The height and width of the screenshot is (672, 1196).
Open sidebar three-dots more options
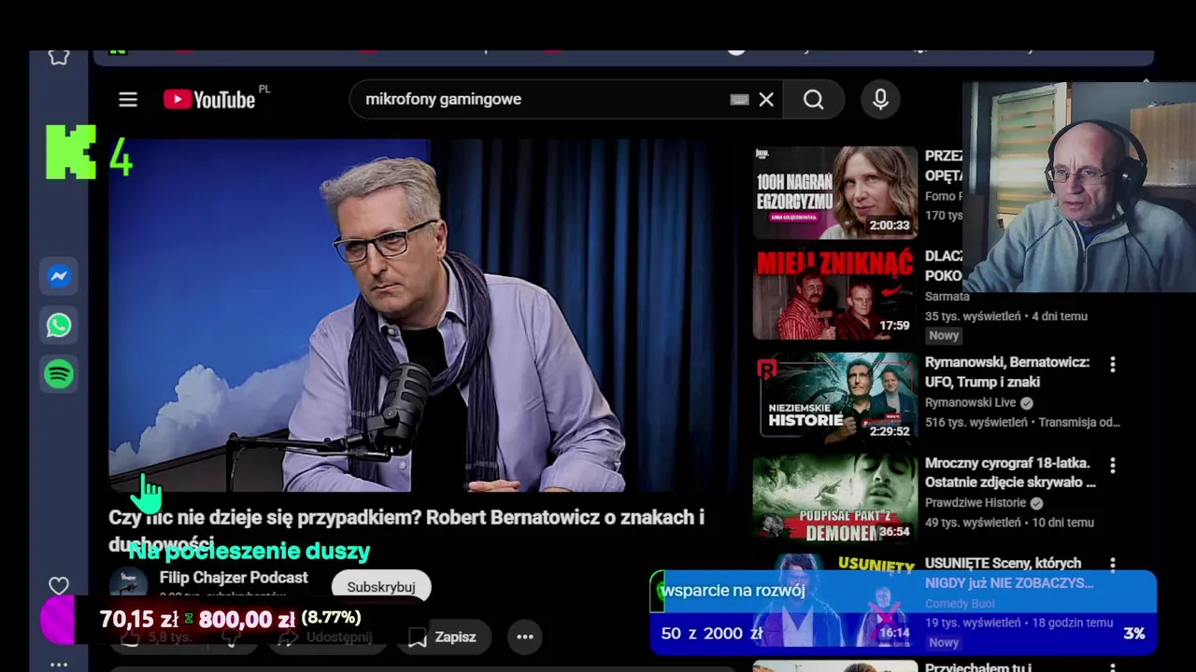pos(59,665)
